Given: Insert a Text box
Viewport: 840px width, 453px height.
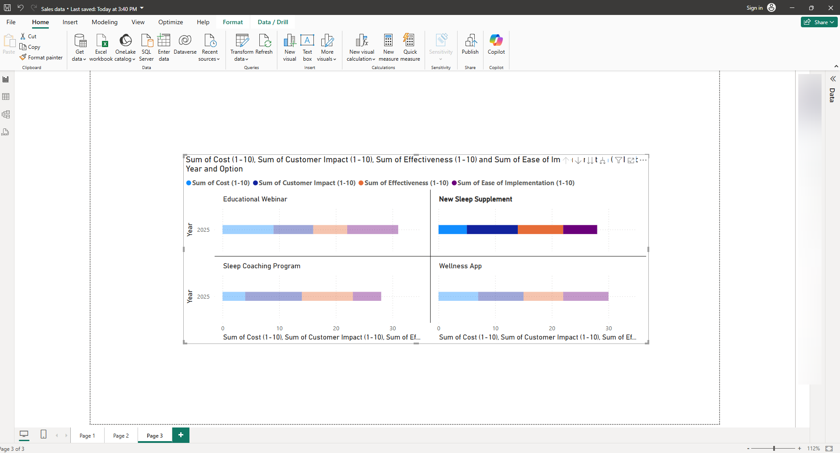Looking at the screenshot, I should [307, 48].
